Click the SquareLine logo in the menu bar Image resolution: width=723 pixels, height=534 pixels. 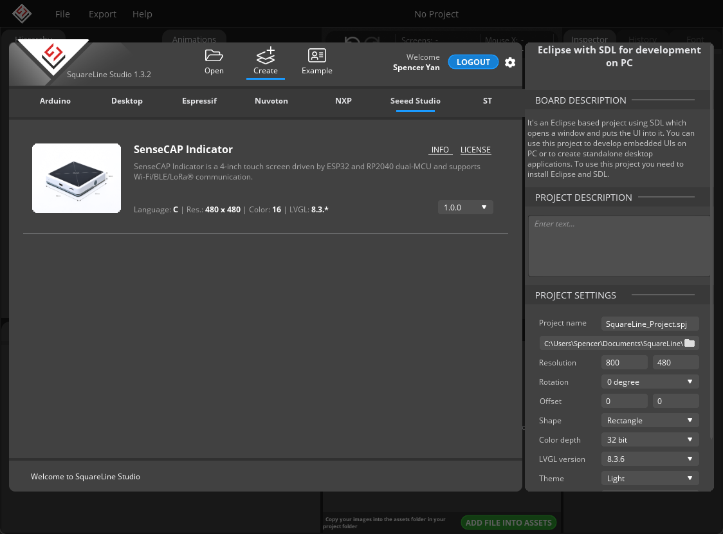point(22,14)
